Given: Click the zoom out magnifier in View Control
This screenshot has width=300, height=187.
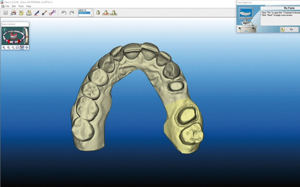Looking at the screenshot, I should [x=13, y=48].
